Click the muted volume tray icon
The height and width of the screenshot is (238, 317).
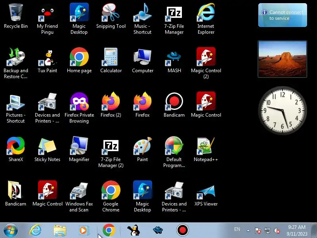pyautogui.click(x=277, y=230)
